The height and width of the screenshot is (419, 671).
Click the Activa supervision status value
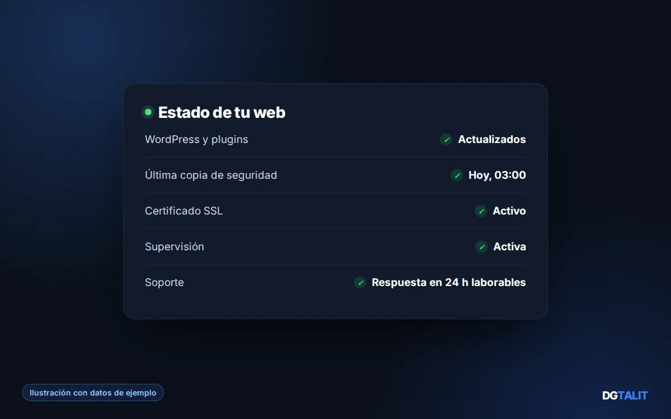[x=509, y=246]
